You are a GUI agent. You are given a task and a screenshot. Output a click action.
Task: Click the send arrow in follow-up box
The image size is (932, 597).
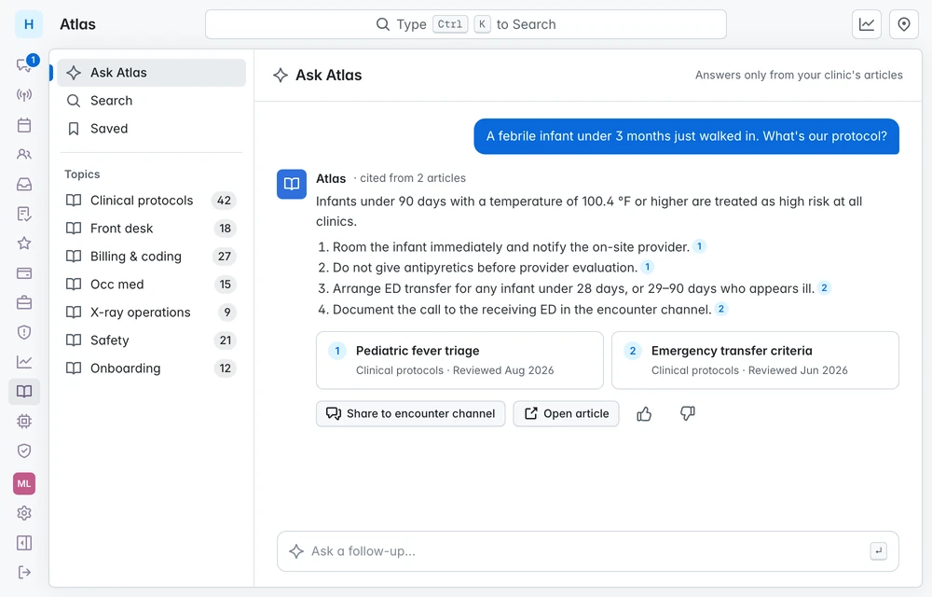pos(879,551)
